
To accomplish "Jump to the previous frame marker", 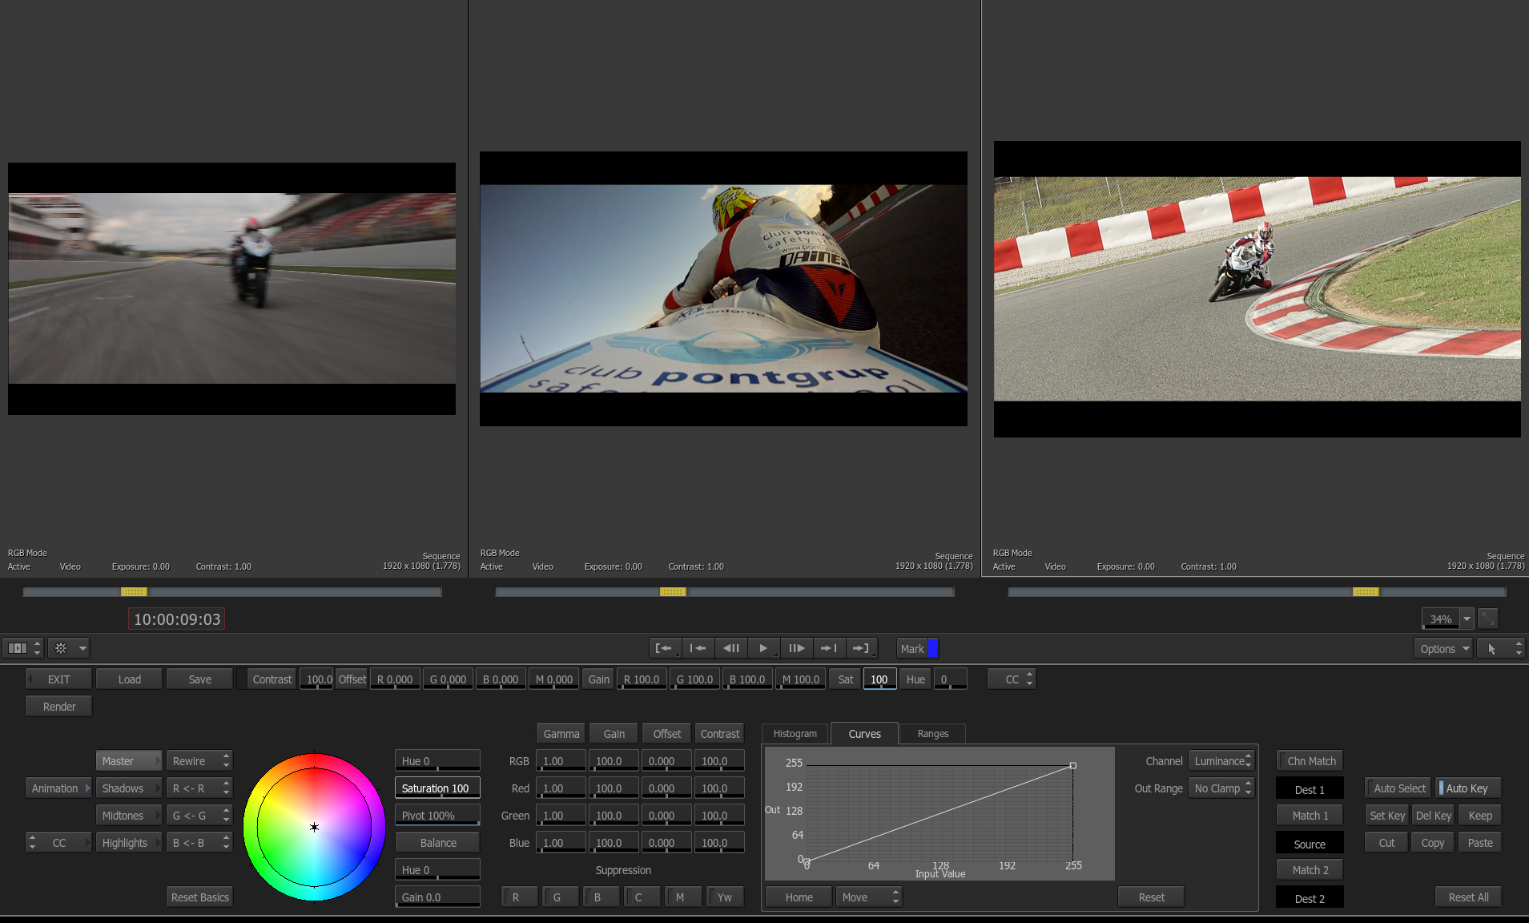I will point(697,648).
